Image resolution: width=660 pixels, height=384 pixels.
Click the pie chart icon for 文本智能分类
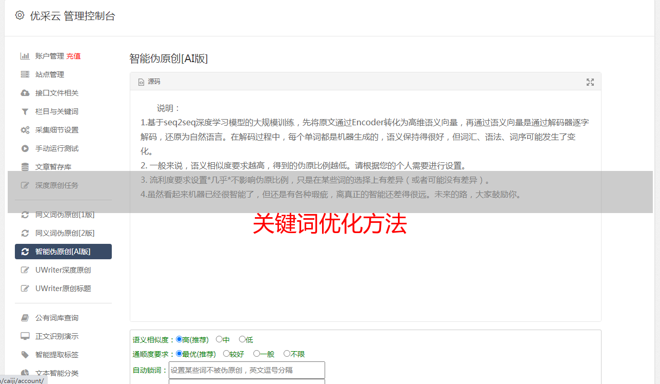point(25,373)
